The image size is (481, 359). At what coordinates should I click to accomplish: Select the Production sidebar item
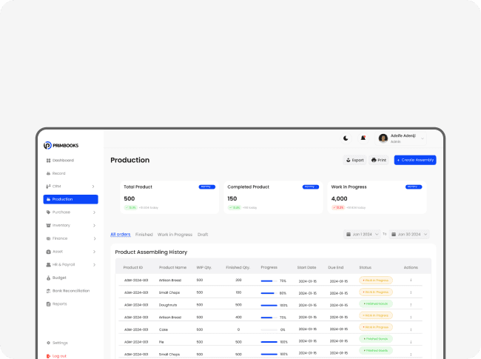tap(70, 199)
